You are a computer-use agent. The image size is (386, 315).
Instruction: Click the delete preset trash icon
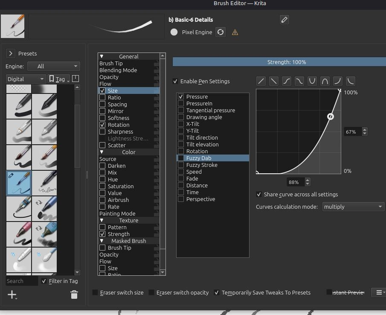click(74, 295)
